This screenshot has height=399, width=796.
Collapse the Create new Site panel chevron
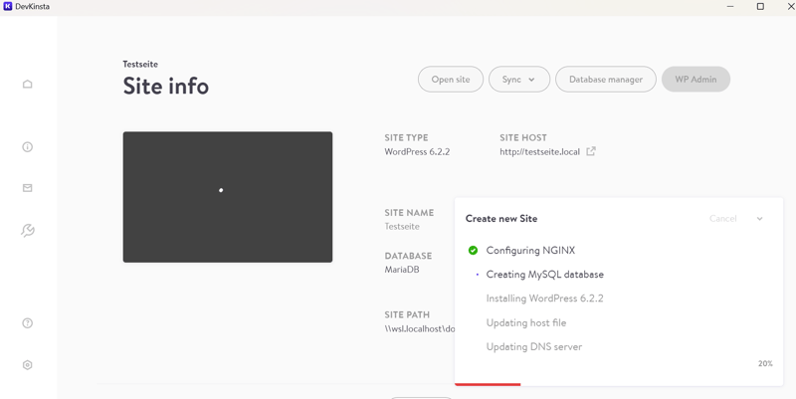pyautogui.click(x=759, y=219)
